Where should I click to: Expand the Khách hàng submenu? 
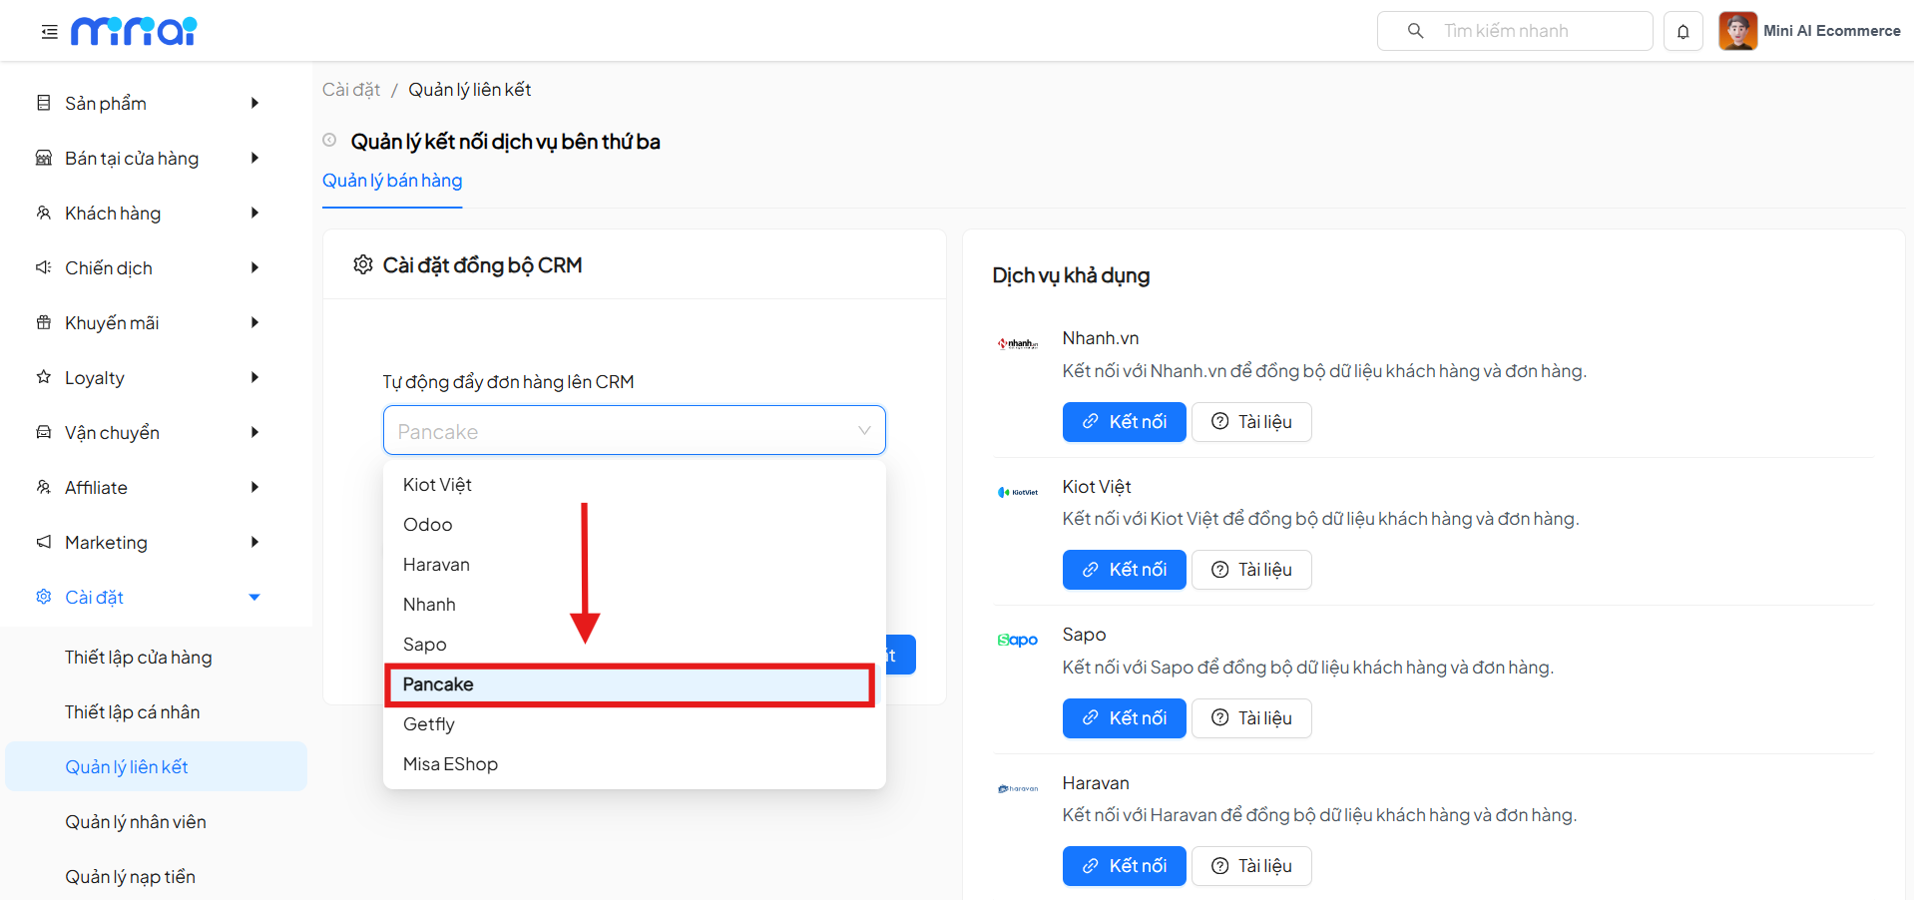(x=255, y=213)
